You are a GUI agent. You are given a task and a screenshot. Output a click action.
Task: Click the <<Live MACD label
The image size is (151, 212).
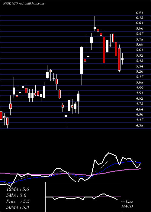(x=127, y=204)
